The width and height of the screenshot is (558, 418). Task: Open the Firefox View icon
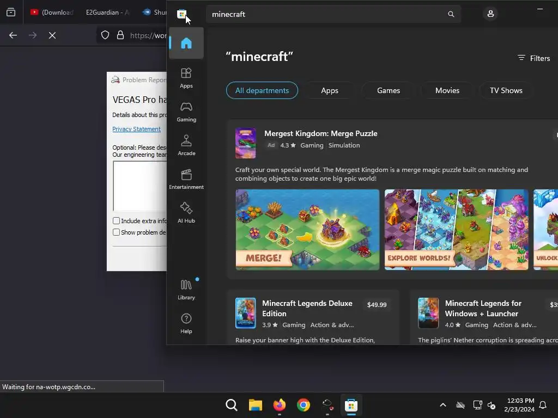11,13
